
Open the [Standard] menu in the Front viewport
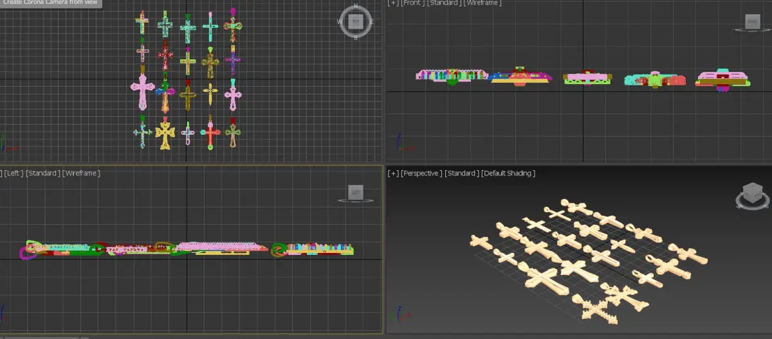(x=444, y=3)
